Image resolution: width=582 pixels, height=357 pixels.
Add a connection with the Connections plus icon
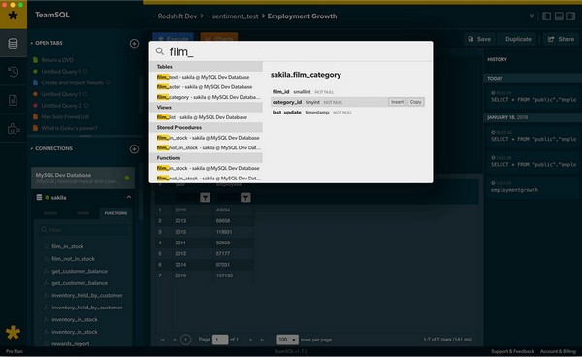click(x=135, y=148)
